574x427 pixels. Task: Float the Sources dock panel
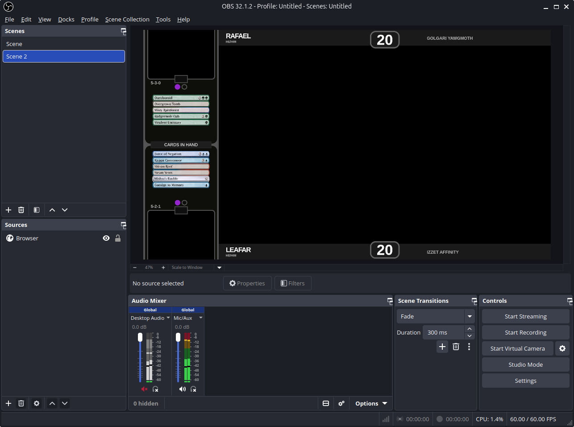[x=123, y=225]
